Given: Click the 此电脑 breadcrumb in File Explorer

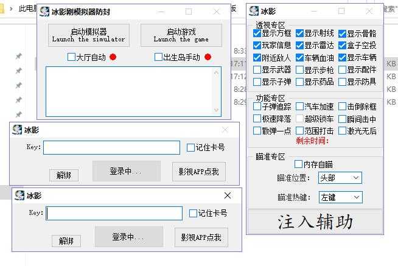Looking at the screenshot, I should tap(29, 9).
